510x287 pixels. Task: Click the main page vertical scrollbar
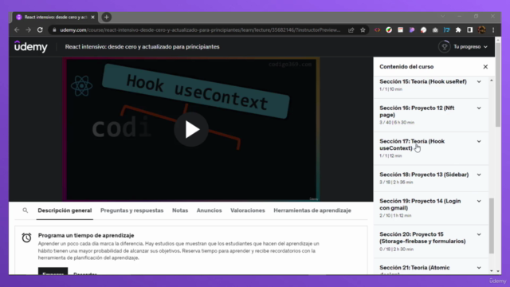pyautogui.click(x=497, y=85)
